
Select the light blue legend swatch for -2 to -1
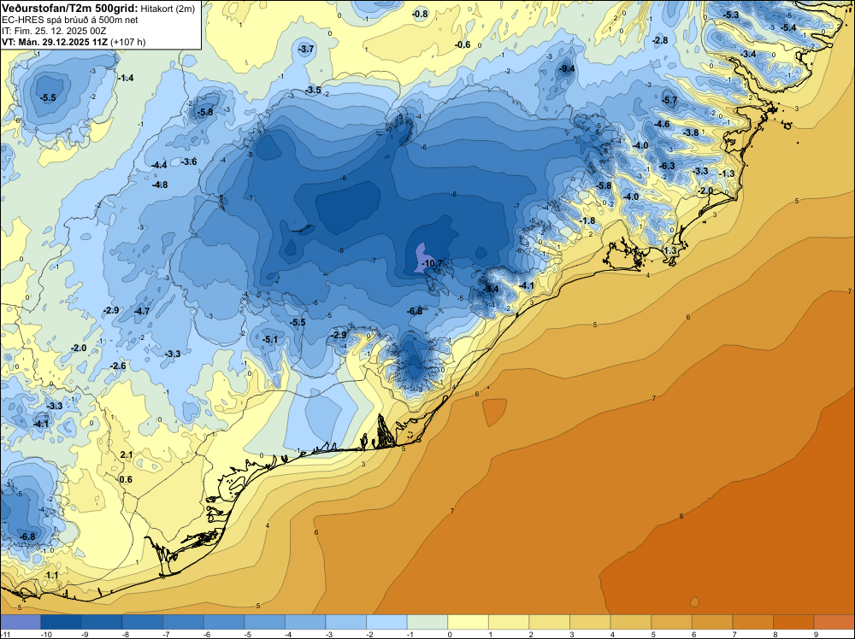(386, 622)
